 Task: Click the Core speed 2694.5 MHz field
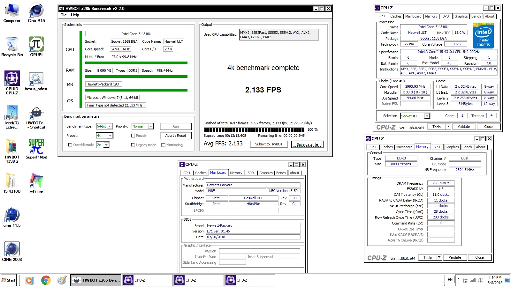120,49
